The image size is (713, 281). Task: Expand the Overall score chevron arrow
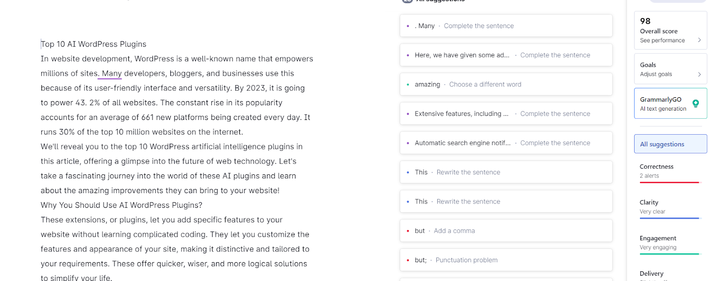coord(699,40)
